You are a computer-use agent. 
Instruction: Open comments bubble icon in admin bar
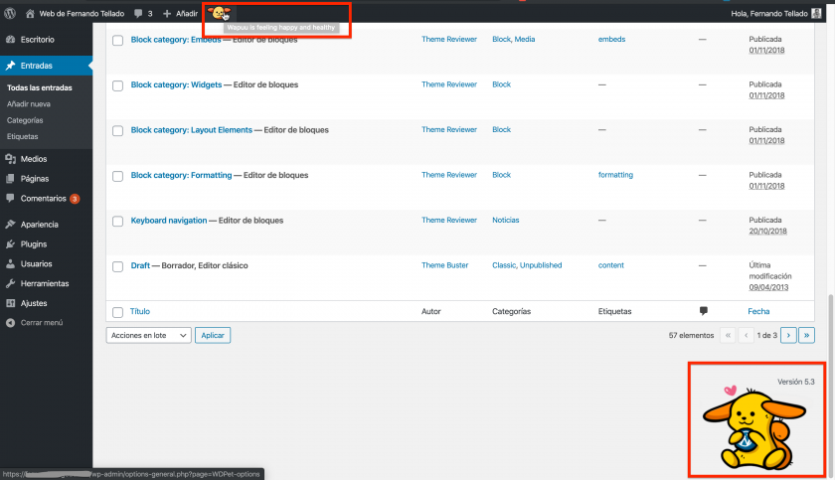click(138, 14)
